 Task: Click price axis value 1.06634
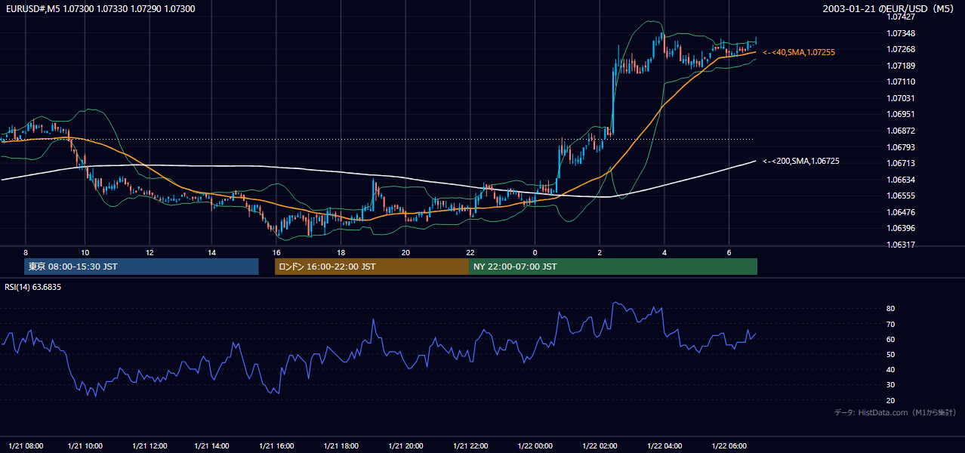click(x=901, y=180)
